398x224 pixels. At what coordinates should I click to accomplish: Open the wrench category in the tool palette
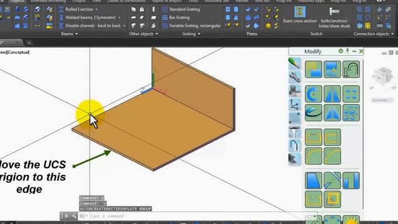294,77
